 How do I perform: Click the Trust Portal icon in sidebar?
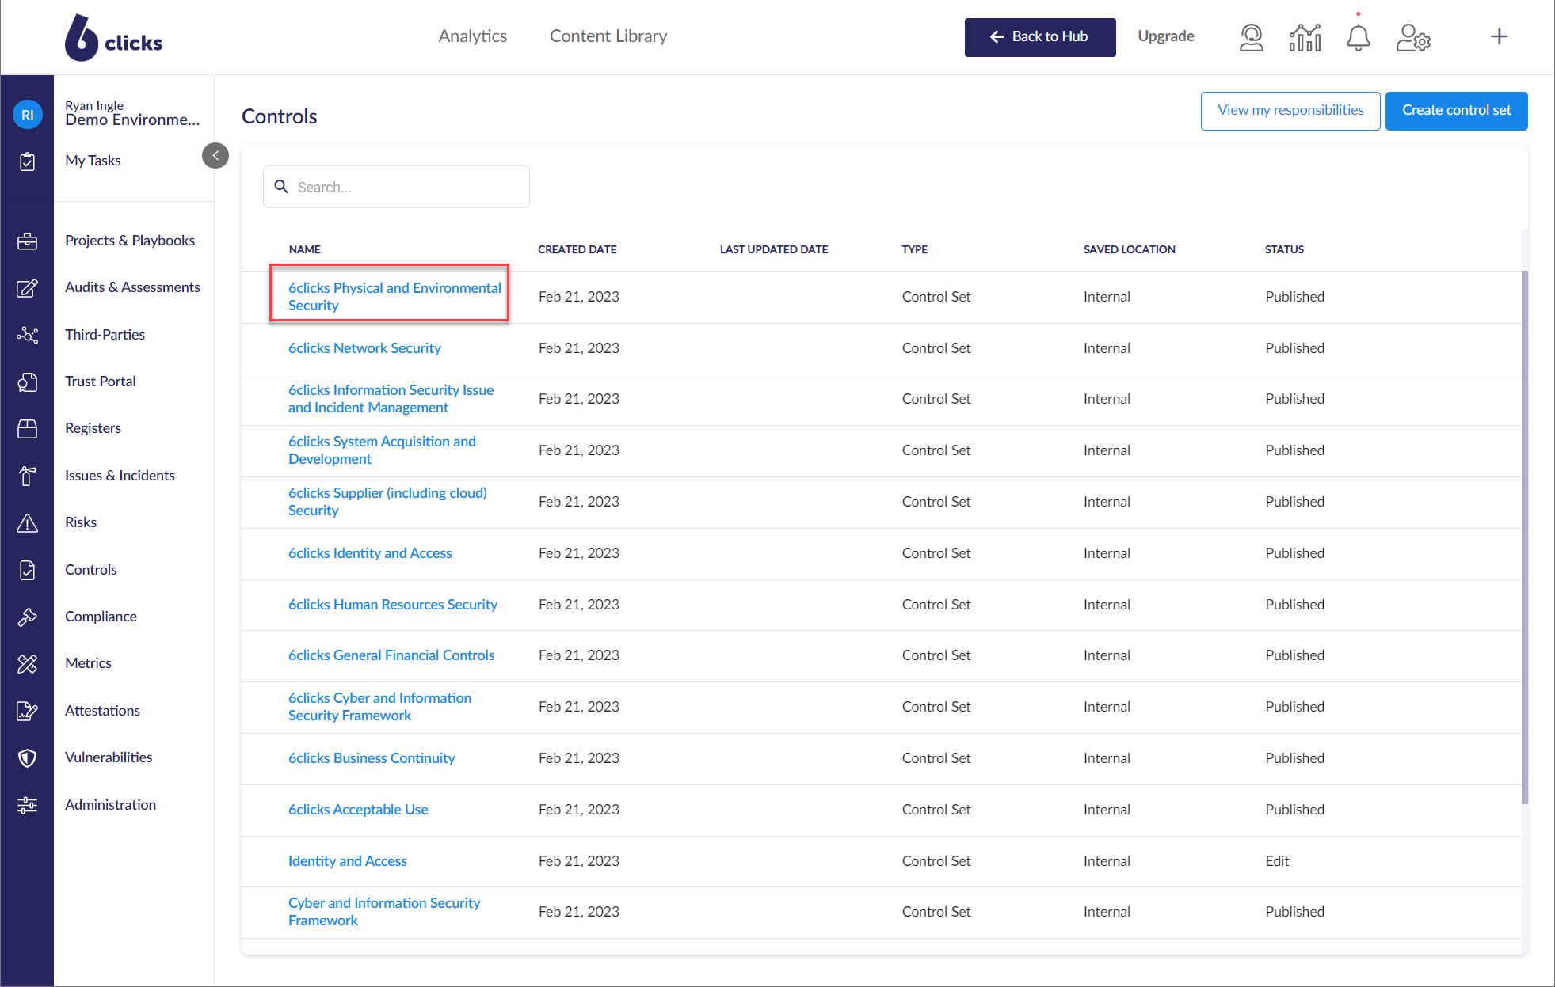tap(28, 382)
